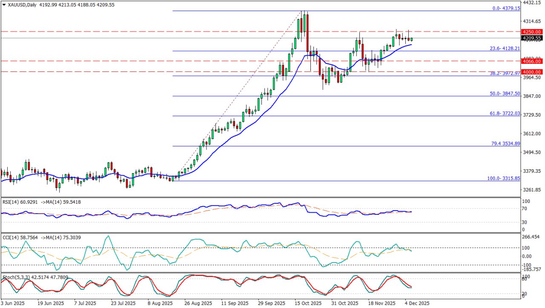
Task: Select the Fibonacci 61.8- 3722.03 label
Action: (x=505, y=114)
